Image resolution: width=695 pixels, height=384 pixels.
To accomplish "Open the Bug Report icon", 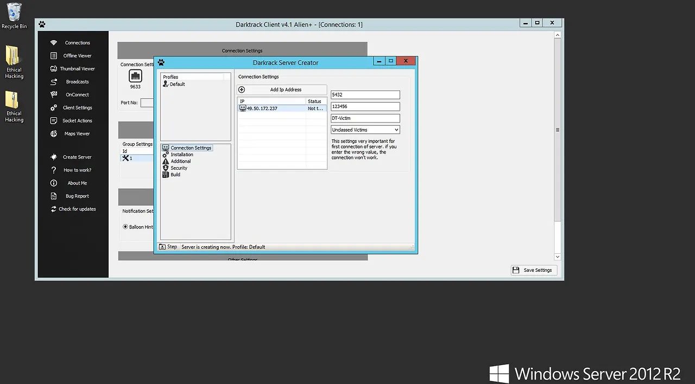I will tap(53, 196).
